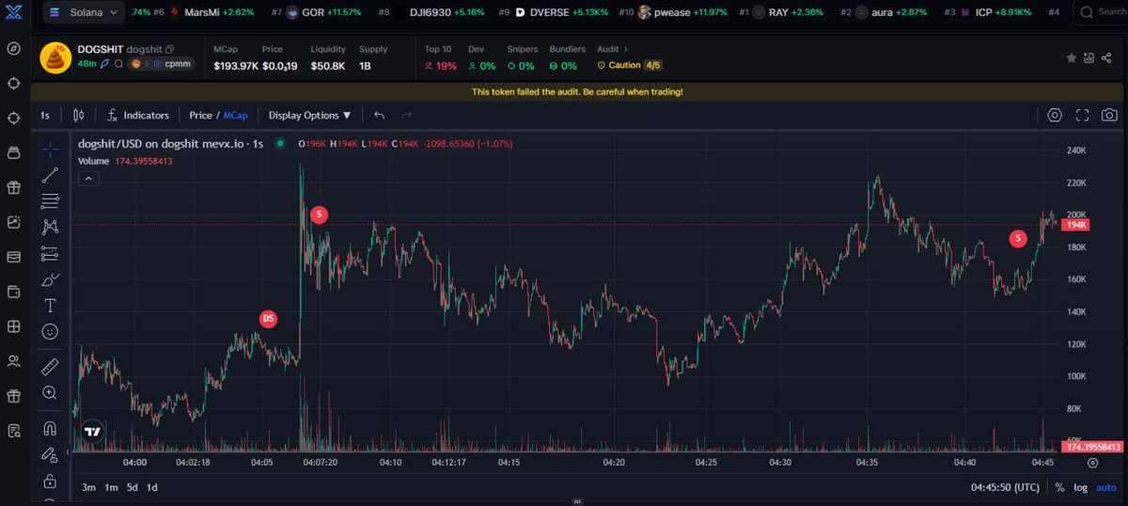Open the token chart stats icon
The image size is (1128, 506).
pyautogui.click(x=1089, y=57)
